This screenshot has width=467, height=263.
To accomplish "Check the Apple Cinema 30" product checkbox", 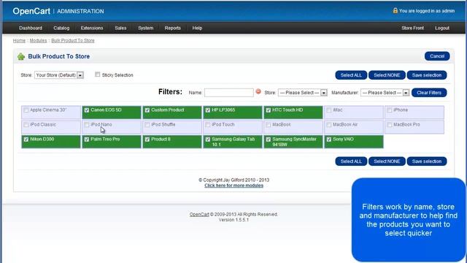I will [x=26, y=110].
